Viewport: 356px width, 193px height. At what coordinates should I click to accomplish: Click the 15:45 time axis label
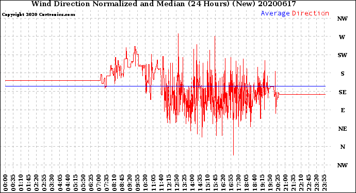coord(216,183)
